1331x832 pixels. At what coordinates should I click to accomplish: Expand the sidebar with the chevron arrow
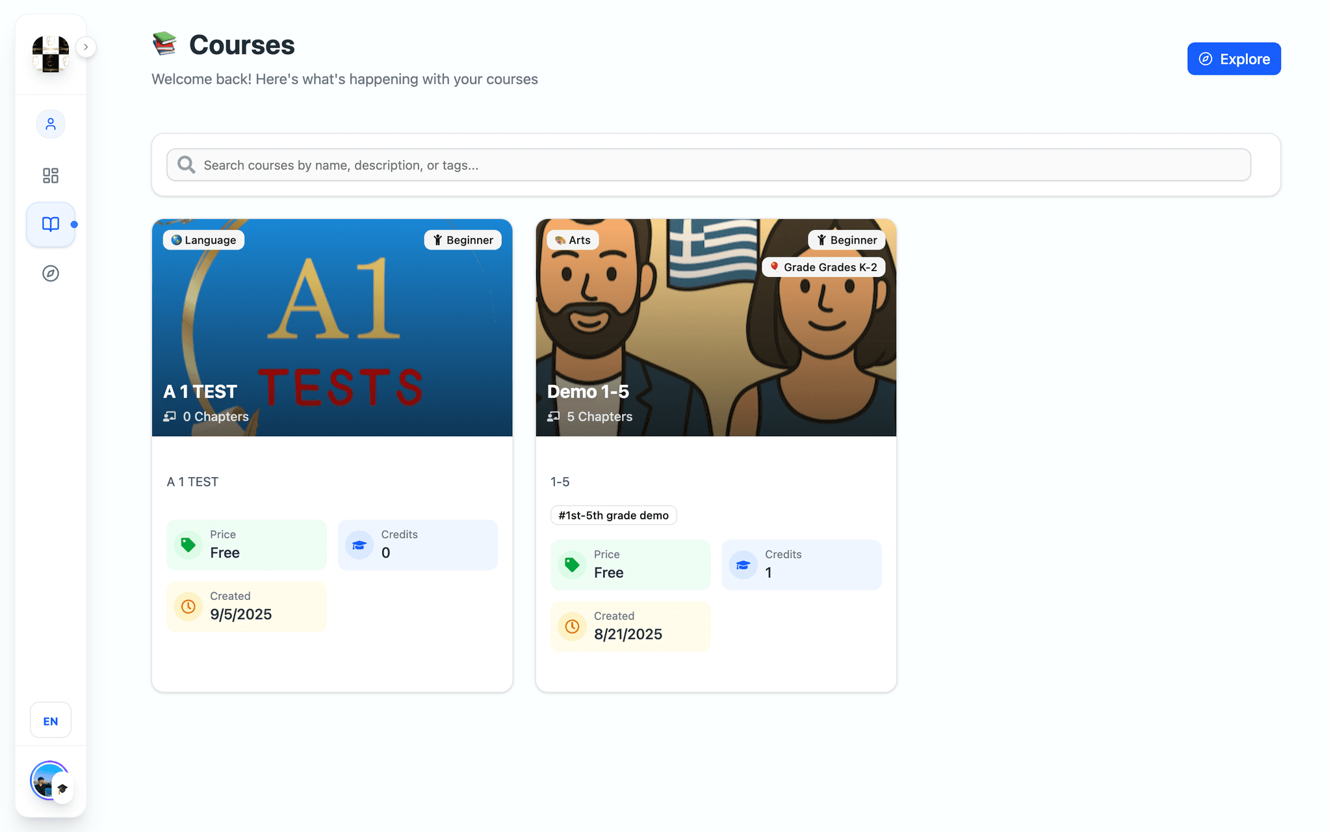coord(86,47)
